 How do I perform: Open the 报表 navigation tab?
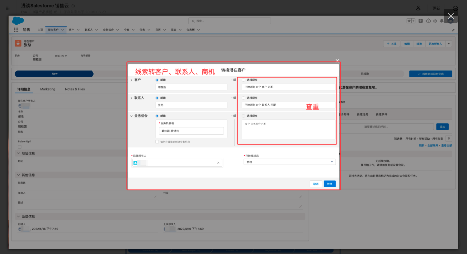173,30
